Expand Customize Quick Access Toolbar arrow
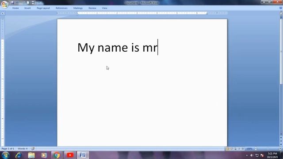283x159 pixels. pyautogui.click(x=39, y=3)
